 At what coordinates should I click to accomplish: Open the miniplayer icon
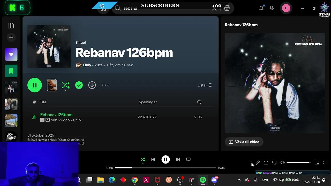click(x=317, y=162)
